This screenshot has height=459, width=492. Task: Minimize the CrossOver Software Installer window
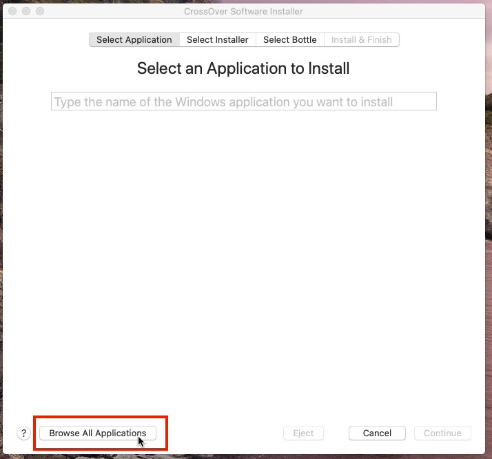click(26, 11)
